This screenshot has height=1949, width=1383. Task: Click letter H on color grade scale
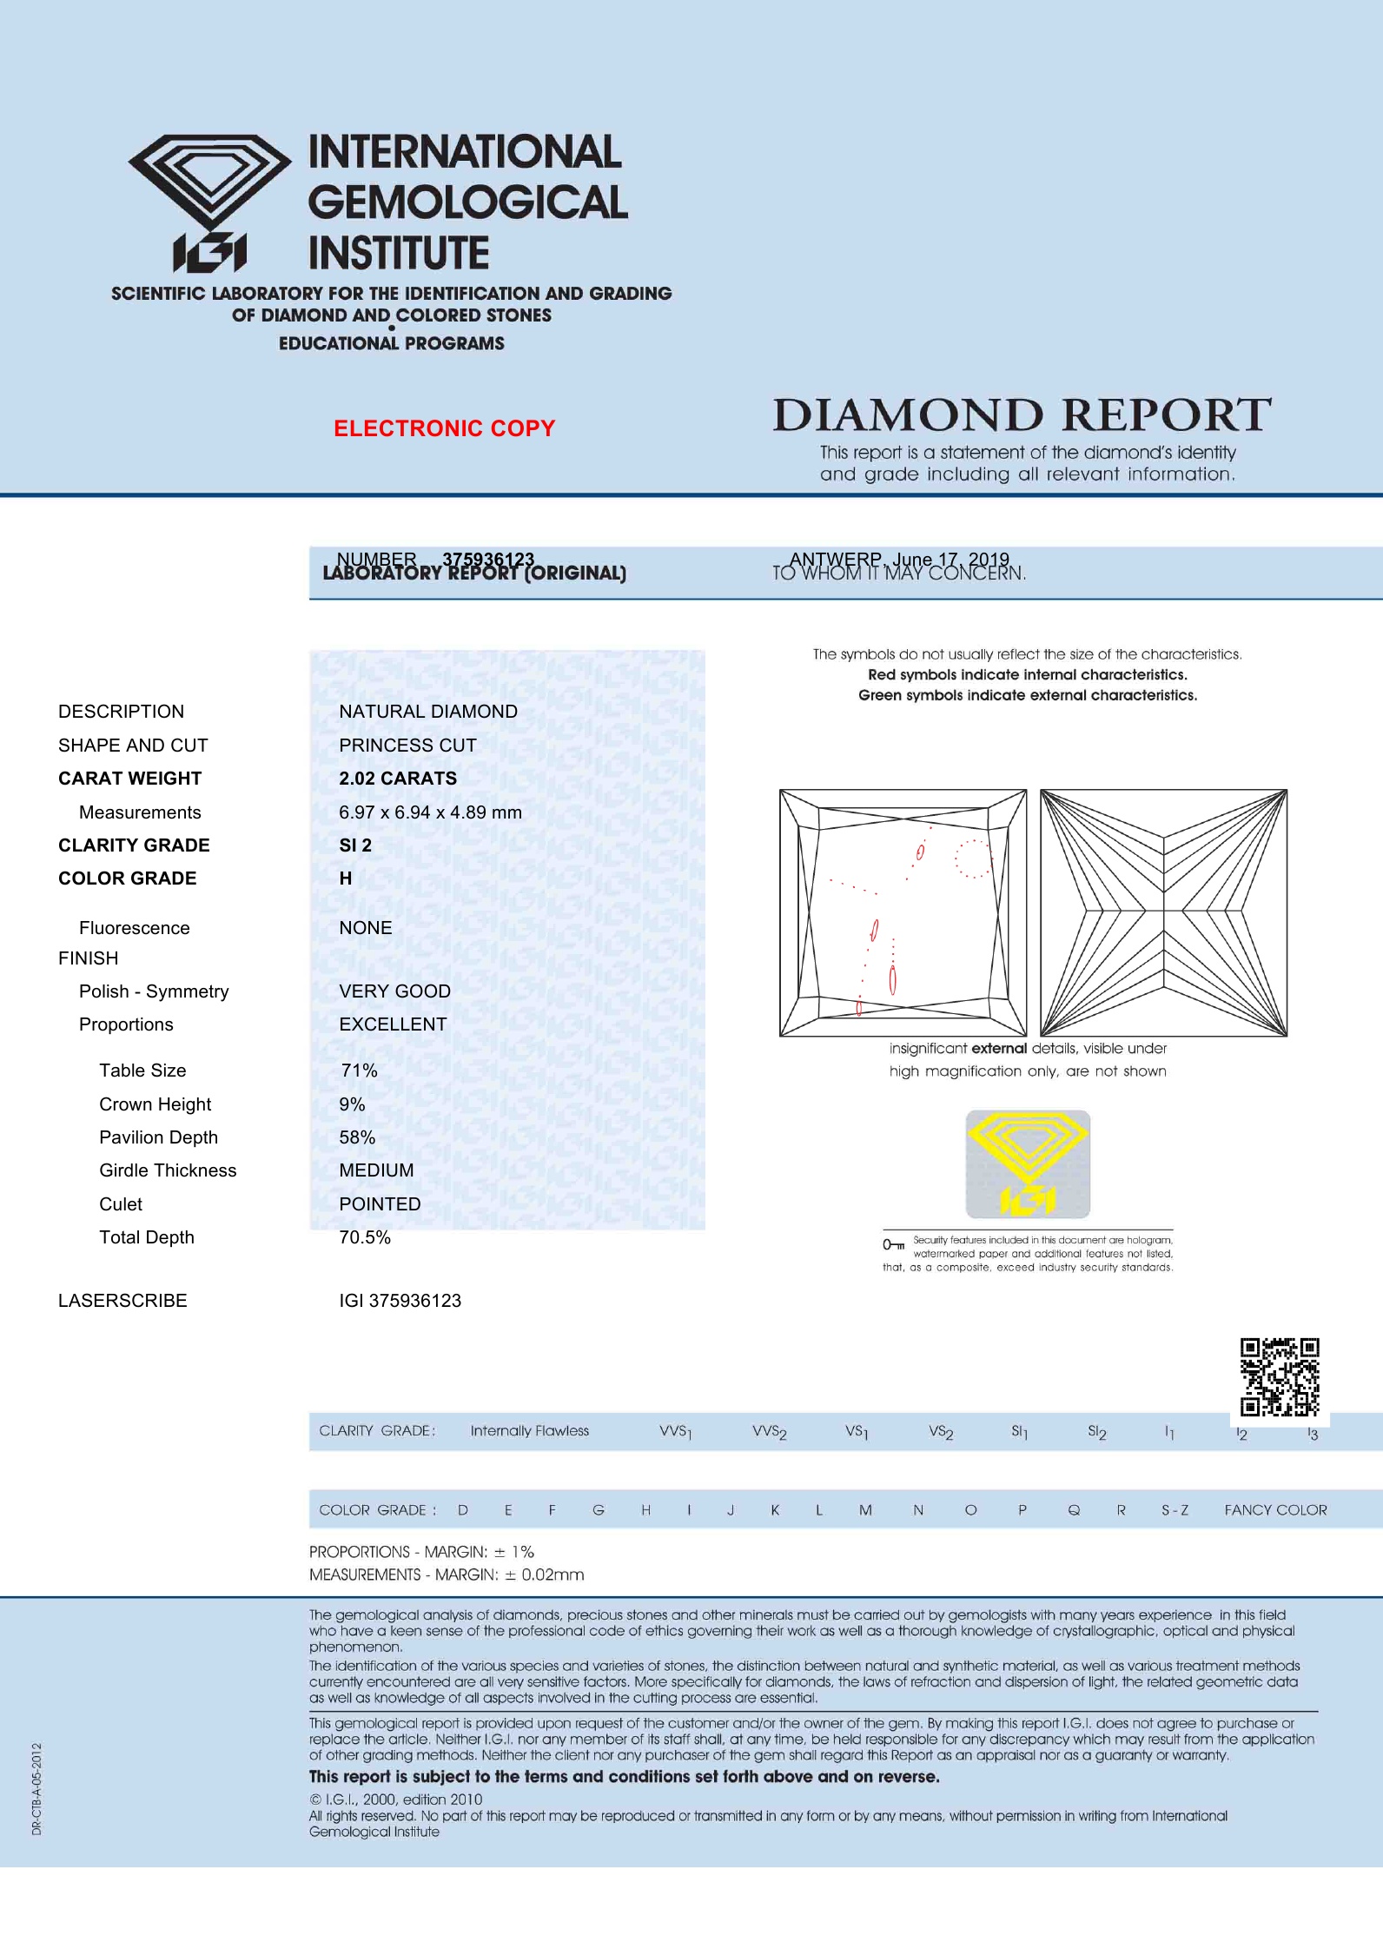645,1510
